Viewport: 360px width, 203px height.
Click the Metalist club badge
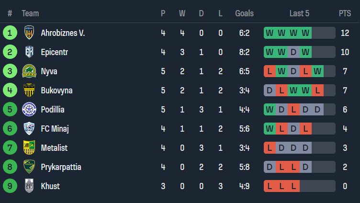pos(29,147)
